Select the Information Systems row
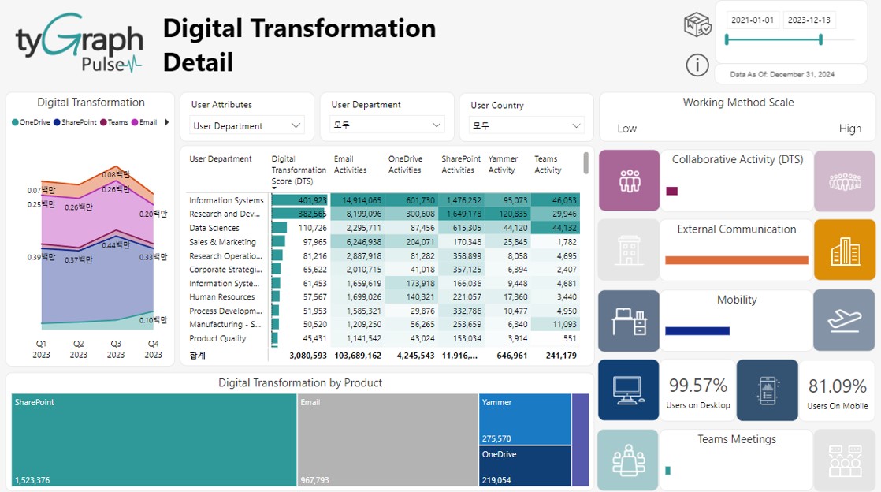Image resolution: width=881 pixels, height=492 pixels. click(x=383, y=200)
